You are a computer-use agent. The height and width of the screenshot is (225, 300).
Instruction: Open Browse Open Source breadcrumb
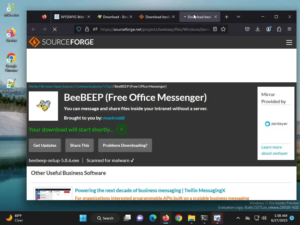57,86
